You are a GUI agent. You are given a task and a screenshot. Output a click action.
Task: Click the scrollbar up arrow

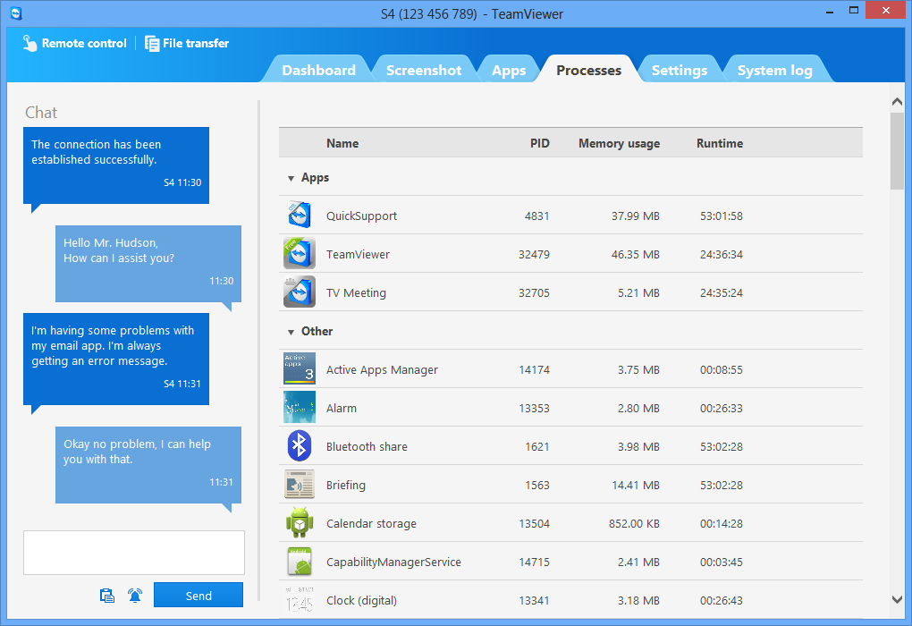coord(897,101)
